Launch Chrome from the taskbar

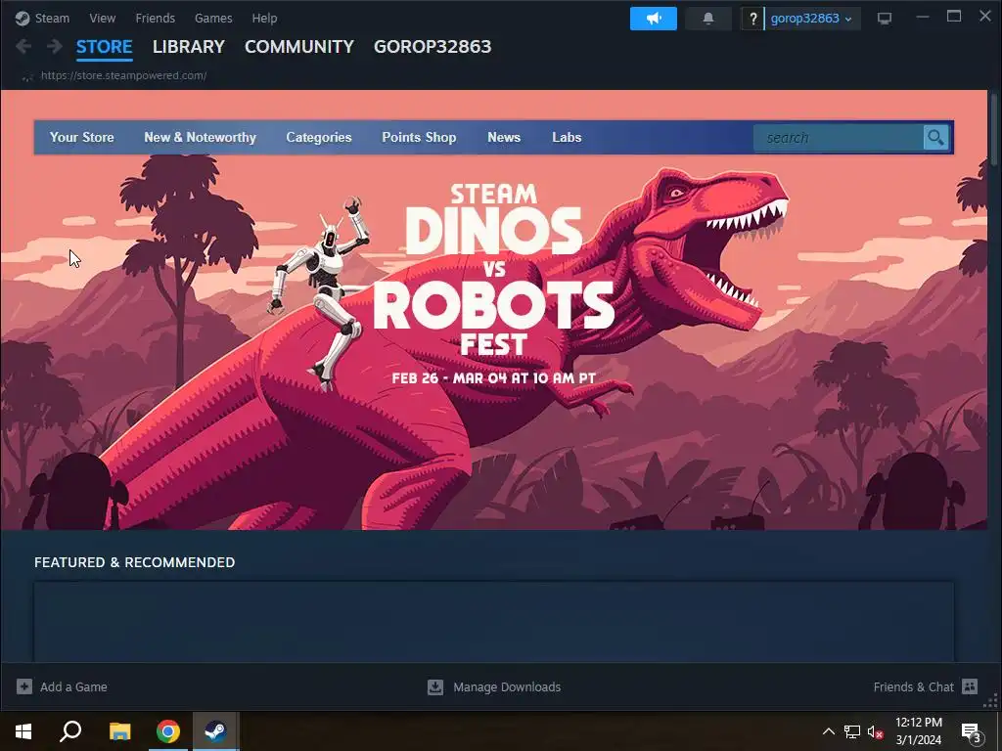tap(168, 731)
